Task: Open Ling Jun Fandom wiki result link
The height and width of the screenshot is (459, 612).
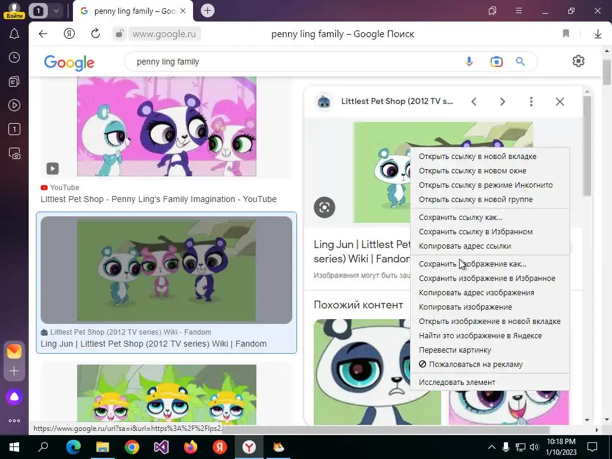Action: tap(154, 344)
